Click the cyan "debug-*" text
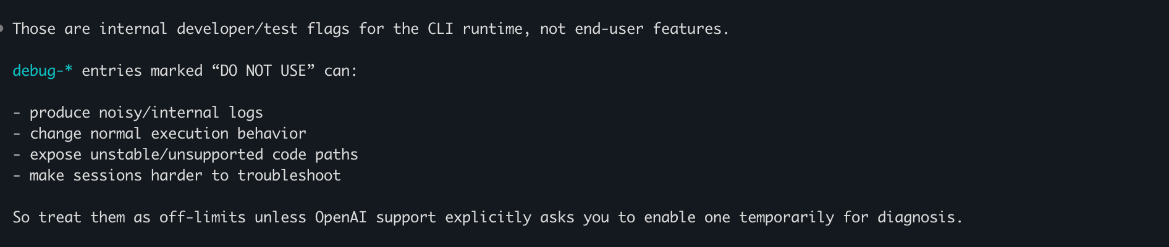Viewport: 1169px width, 247px height. (42, 71)
